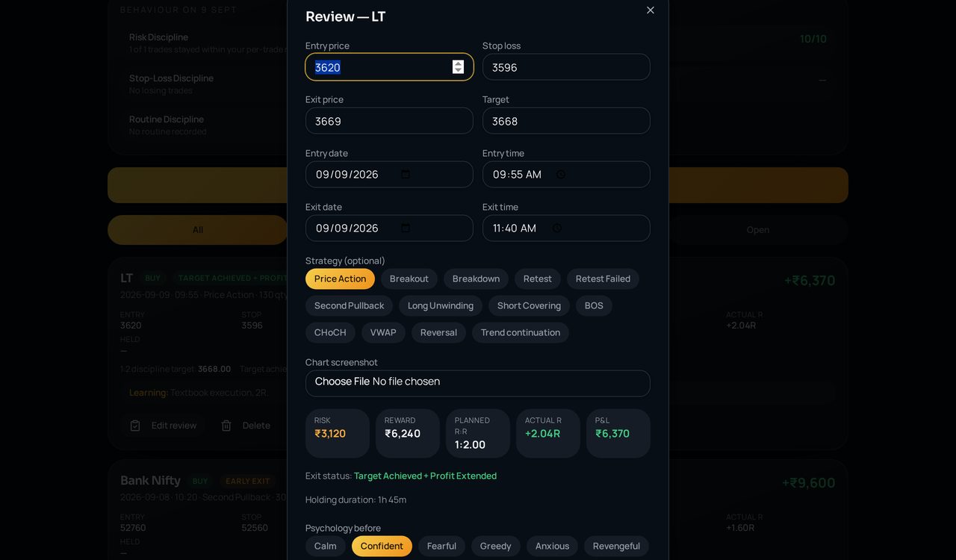Choose Fearful as psychology before
The width and height of the screenshot is (956, 560).
441,546
